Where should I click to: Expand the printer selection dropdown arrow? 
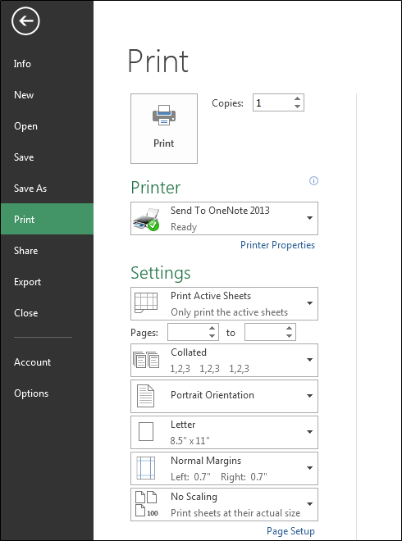click(310, 218)
